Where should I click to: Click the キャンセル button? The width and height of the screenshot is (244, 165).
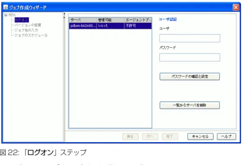(200, 137)
